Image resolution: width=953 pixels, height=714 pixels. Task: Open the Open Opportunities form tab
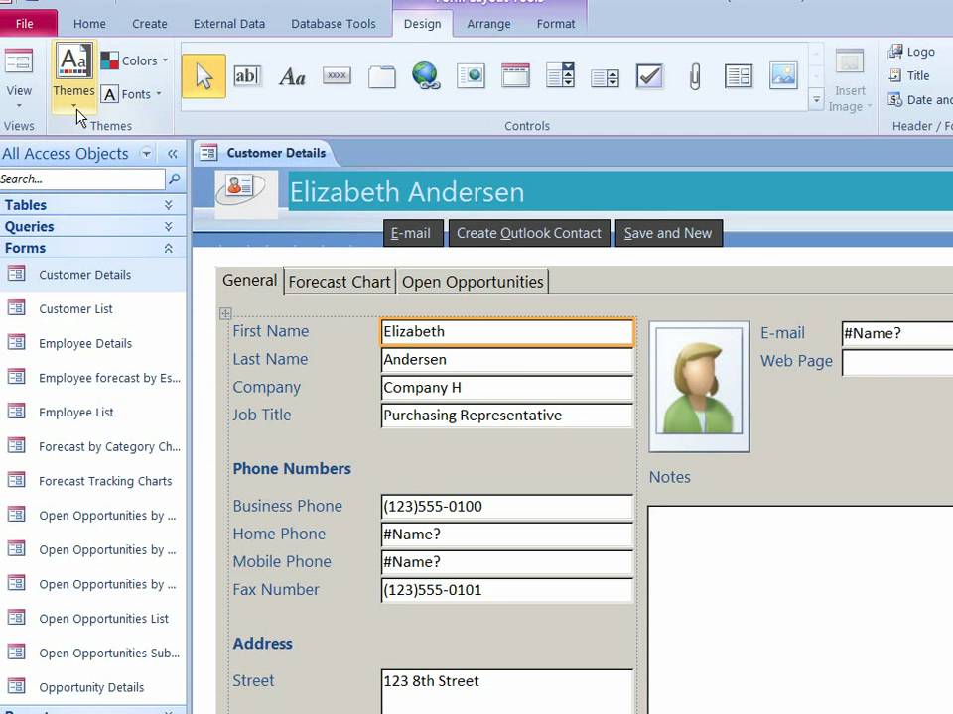[x=473, y=282]
